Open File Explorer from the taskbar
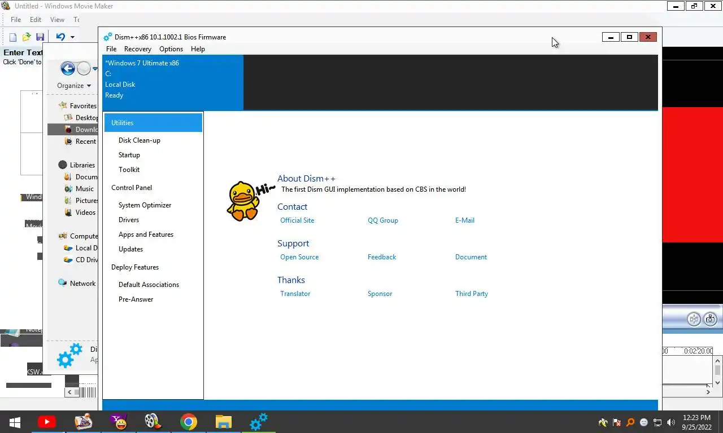The image size is (723, 433). tap(224, 422)
